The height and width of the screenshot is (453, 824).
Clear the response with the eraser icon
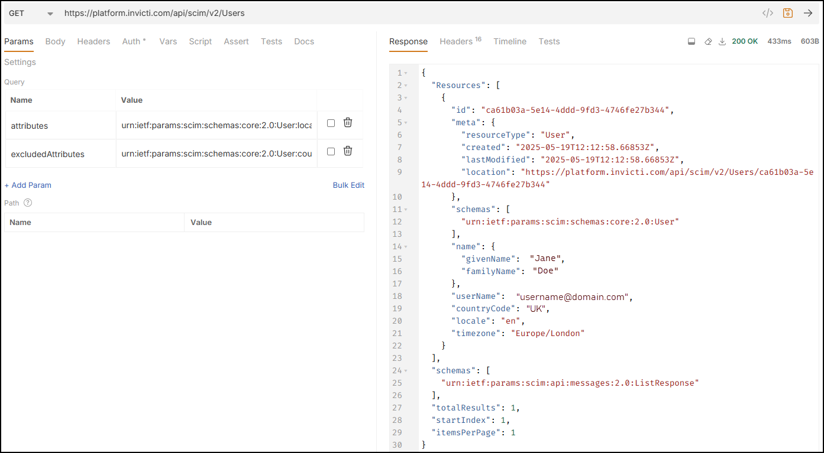point(707,41)
